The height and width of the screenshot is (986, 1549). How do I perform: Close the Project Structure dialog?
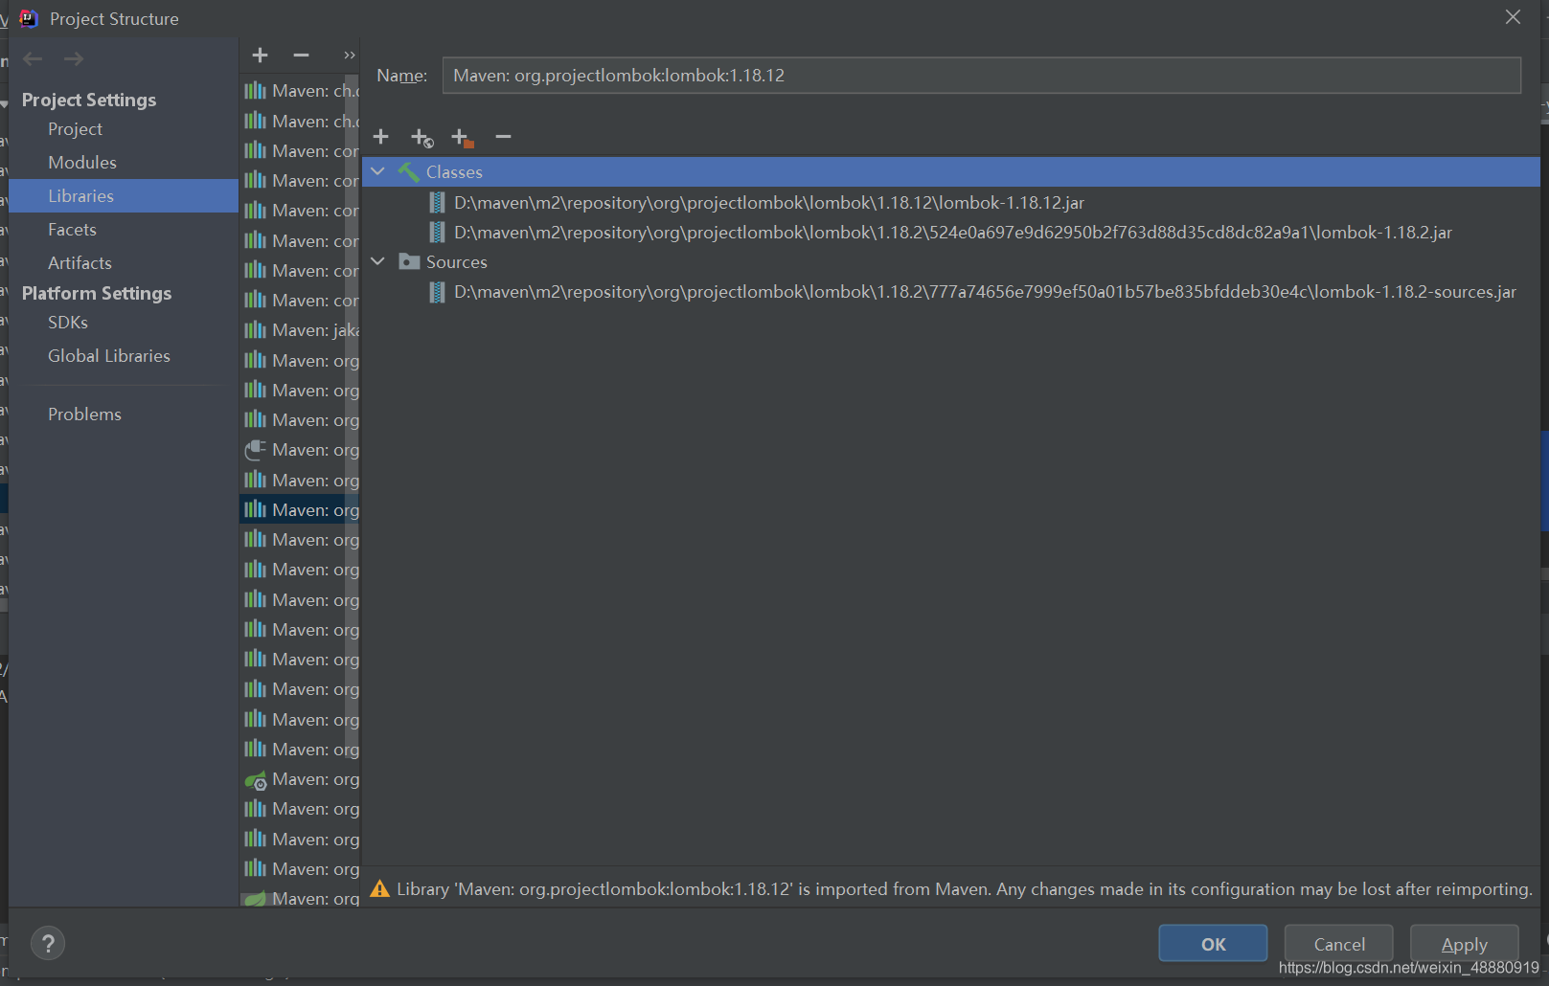pyautogui.click(x=1513, y=17)
